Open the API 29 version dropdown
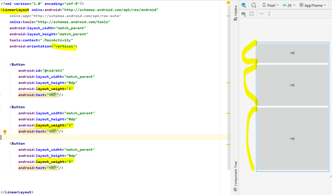Viewport: 332px width, 195px height. click(289, 5)
